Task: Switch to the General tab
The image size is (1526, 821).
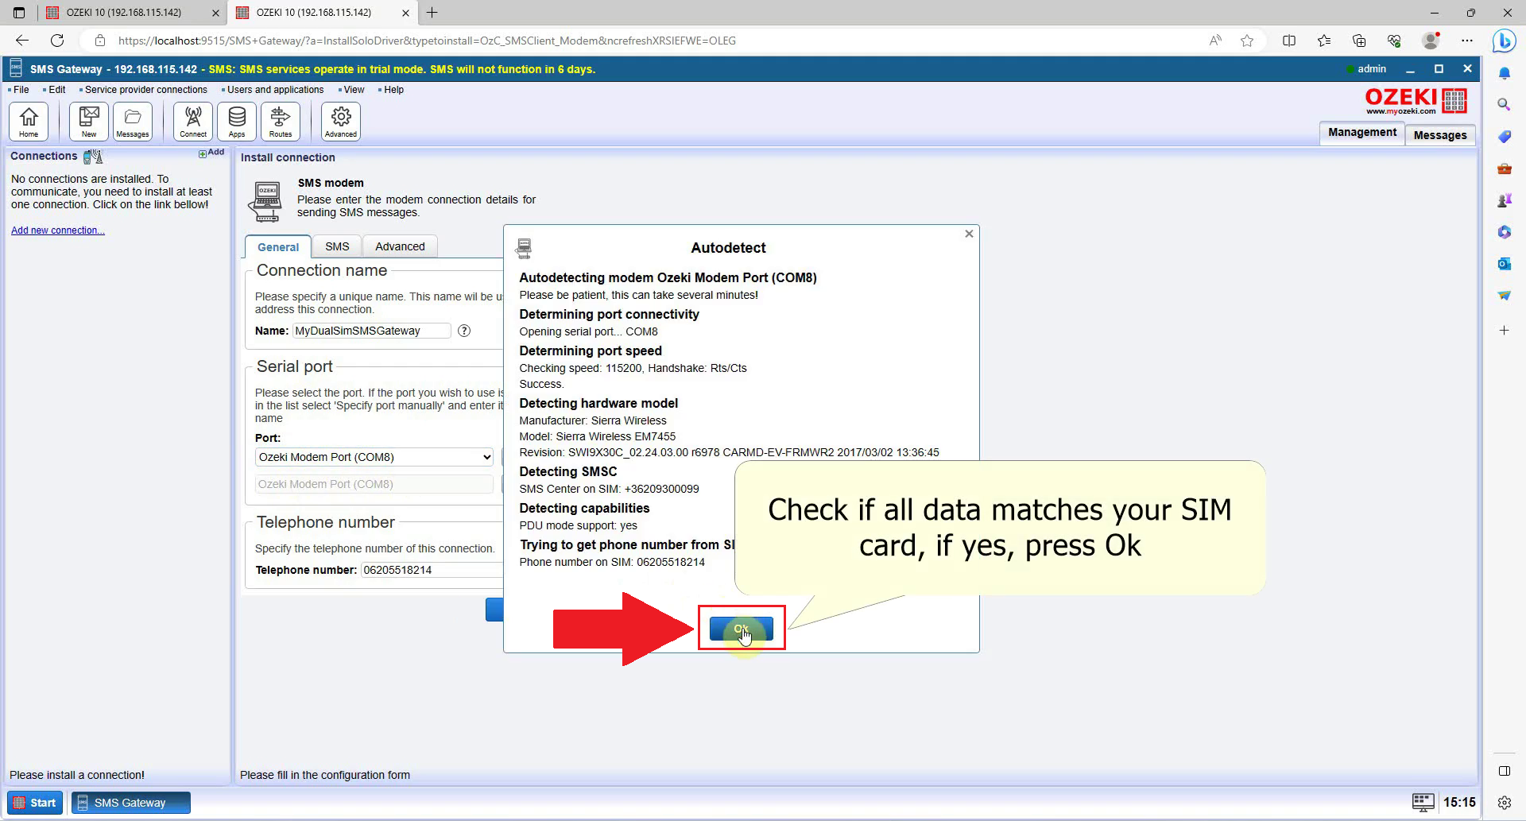Action: click(278, 247)
